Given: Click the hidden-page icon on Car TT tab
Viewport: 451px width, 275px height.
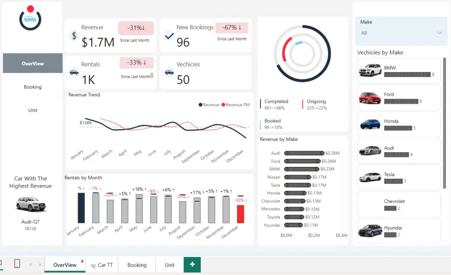Looking at the screenshot, I should [93, 266].
